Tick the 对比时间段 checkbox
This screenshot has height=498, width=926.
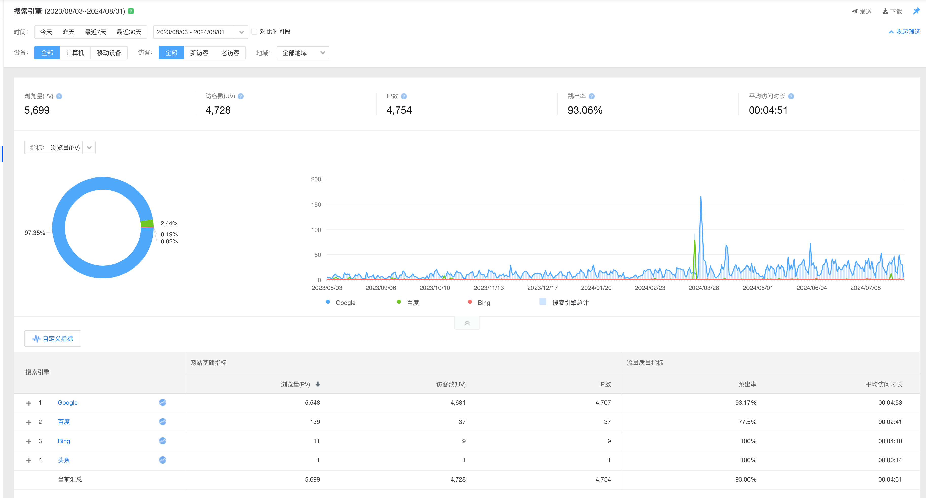coord(254,32)
